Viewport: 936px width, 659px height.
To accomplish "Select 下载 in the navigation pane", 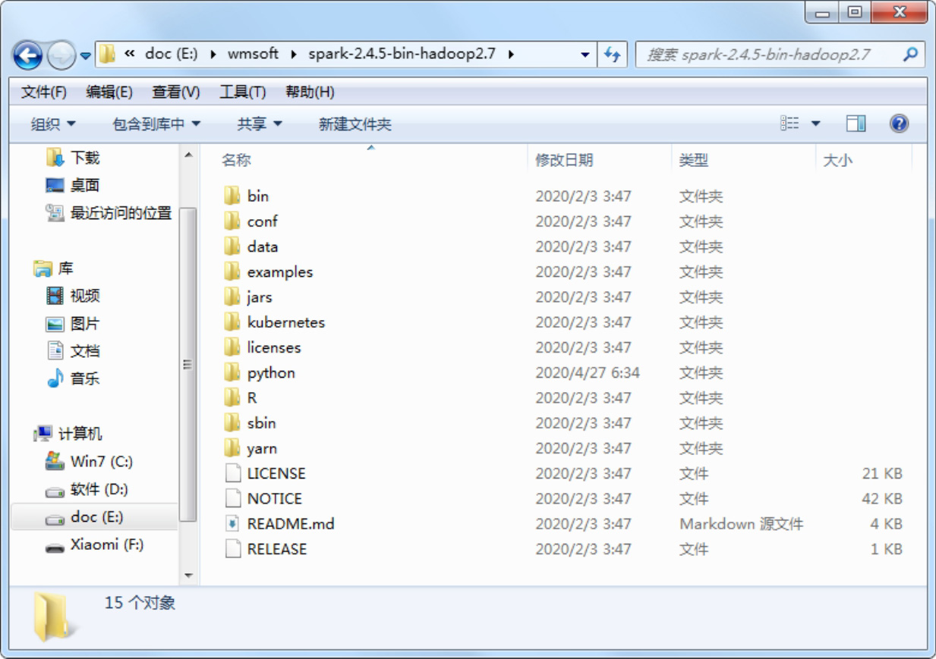I will 85,158.
